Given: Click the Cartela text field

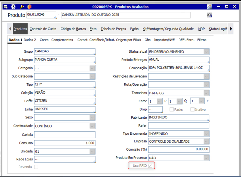Looking at the screenshot, I should pyautogui.click(x=65, y=135).
